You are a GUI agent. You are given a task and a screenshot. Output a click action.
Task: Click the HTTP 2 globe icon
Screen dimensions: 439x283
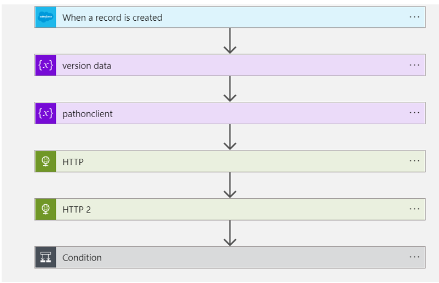(45, 209)
